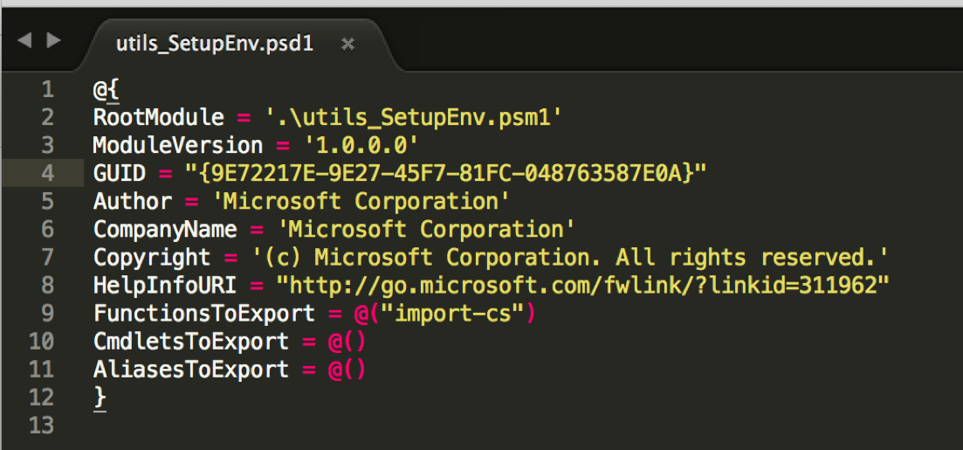The image size is (963, 450).
Task: Place cursor on the RootModule key
Action: click(158, 117)
